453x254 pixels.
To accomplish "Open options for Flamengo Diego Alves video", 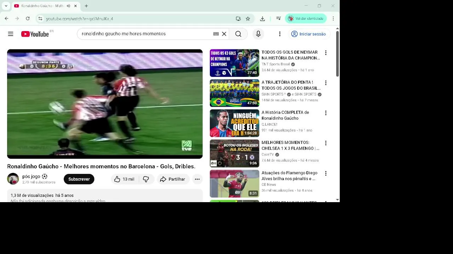I will coord(326,174).
